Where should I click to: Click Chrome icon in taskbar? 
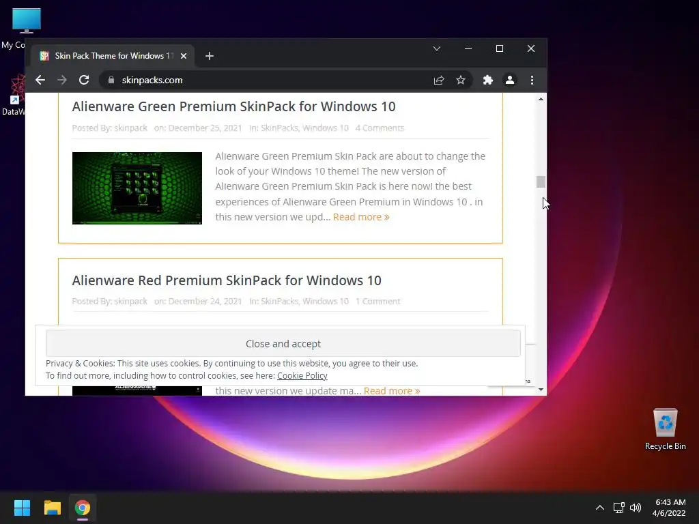pyautogui.click(x=83, y=508)
